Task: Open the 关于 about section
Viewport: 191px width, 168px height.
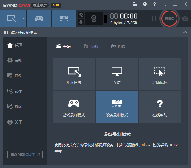Action: click(x=25, y=122)
